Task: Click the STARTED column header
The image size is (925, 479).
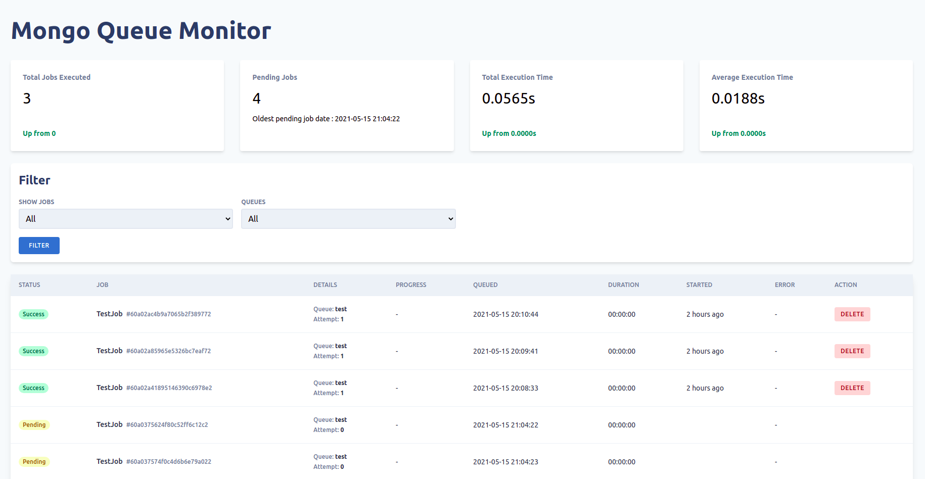Action: tap(699, 285)
